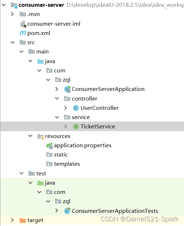Screen dimensions: 184x226
Task: Expand the TicketService node arrow
Action: pyautogui.click(x=66, y=127)
